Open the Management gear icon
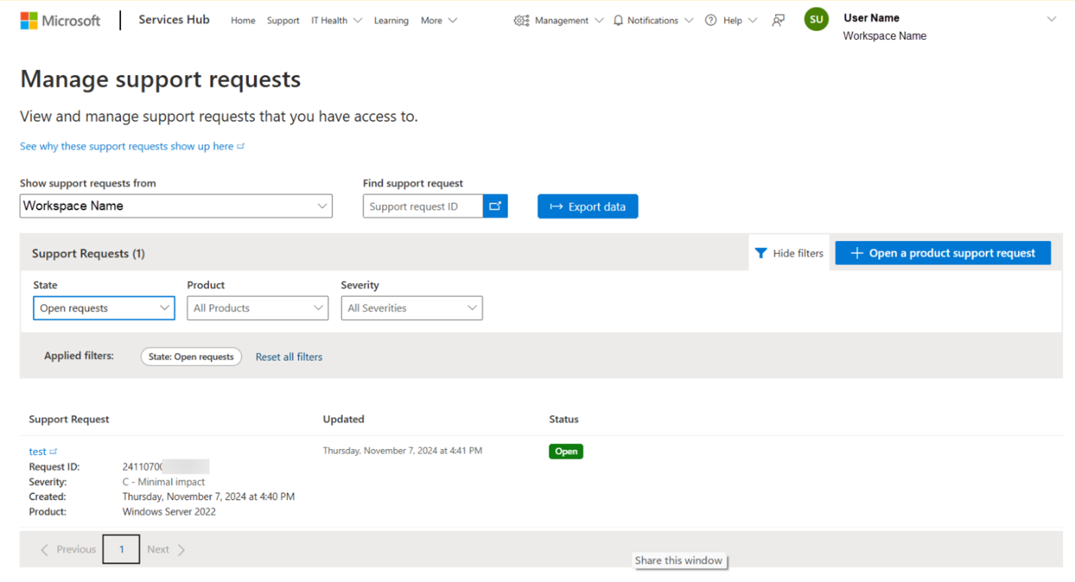 click(x=521, y=20)
